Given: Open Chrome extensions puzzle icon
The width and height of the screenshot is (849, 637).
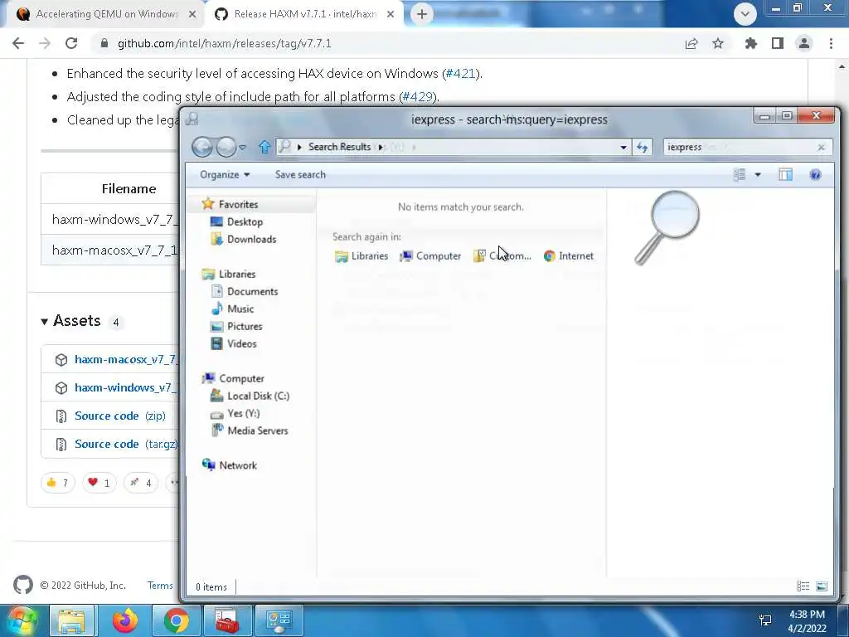Looking at the screenshot, I should coord(750,43).
